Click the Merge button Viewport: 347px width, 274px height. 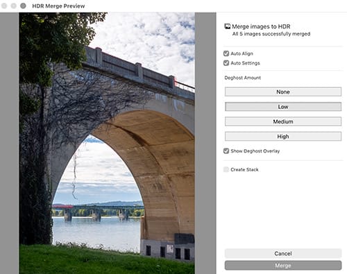[x=283, y=266]
